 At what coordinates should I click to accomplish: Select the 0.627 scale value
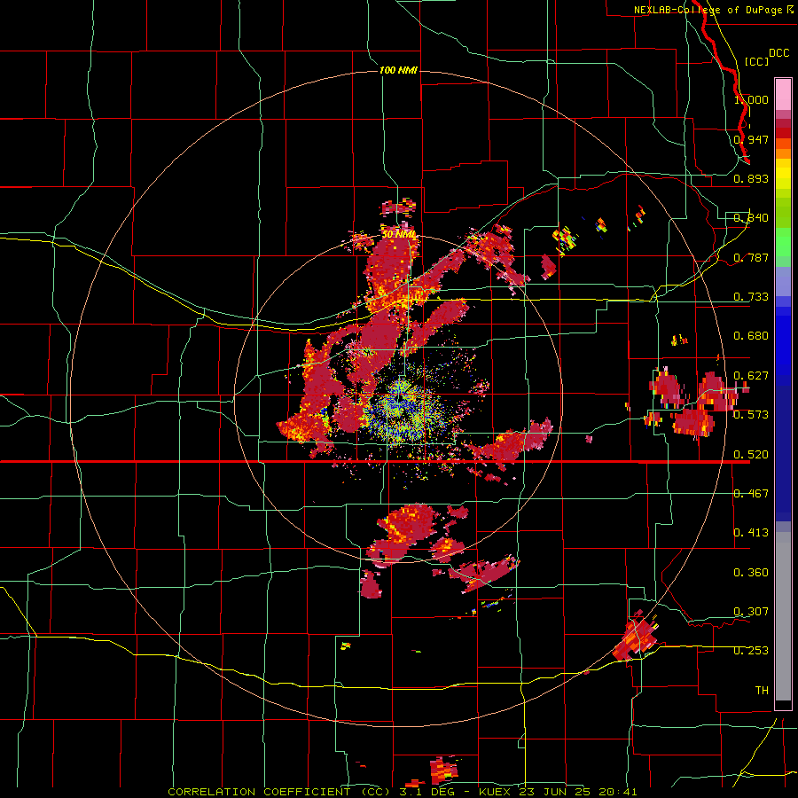click(751, 376)
